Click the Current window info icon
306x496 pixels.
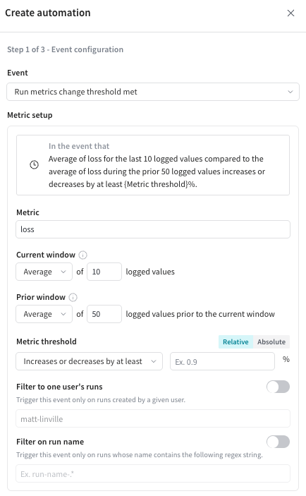point(82,255)
